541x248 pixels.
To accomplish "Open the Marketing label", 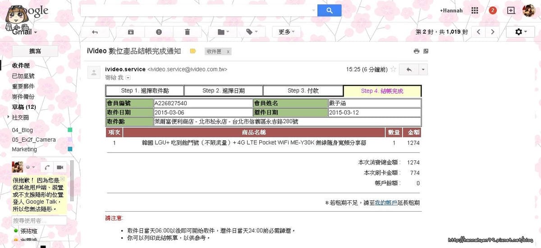I will 25,149.
